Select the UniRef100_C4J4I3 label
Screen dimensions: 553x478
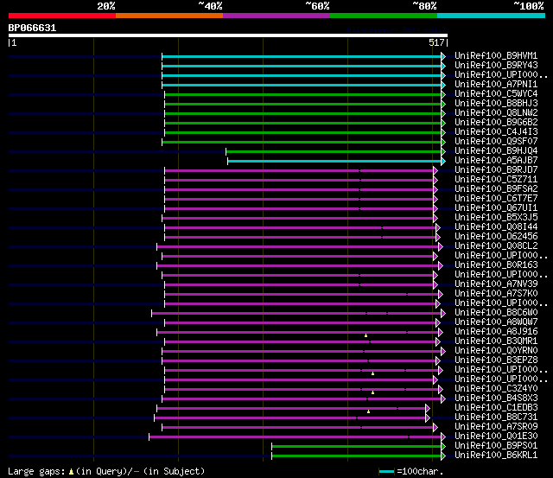click(x=496, y=132)
